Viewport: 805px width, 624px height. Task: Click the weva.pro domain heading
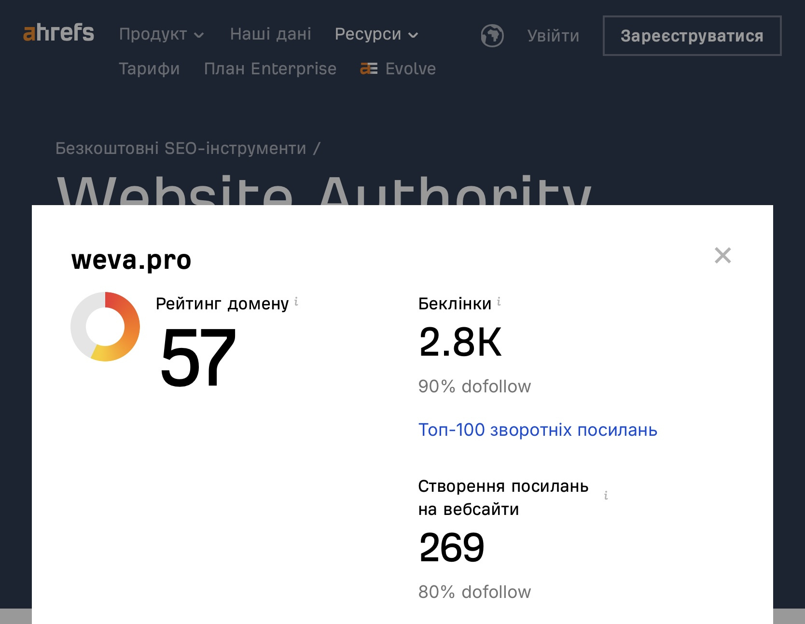point(131,260)
